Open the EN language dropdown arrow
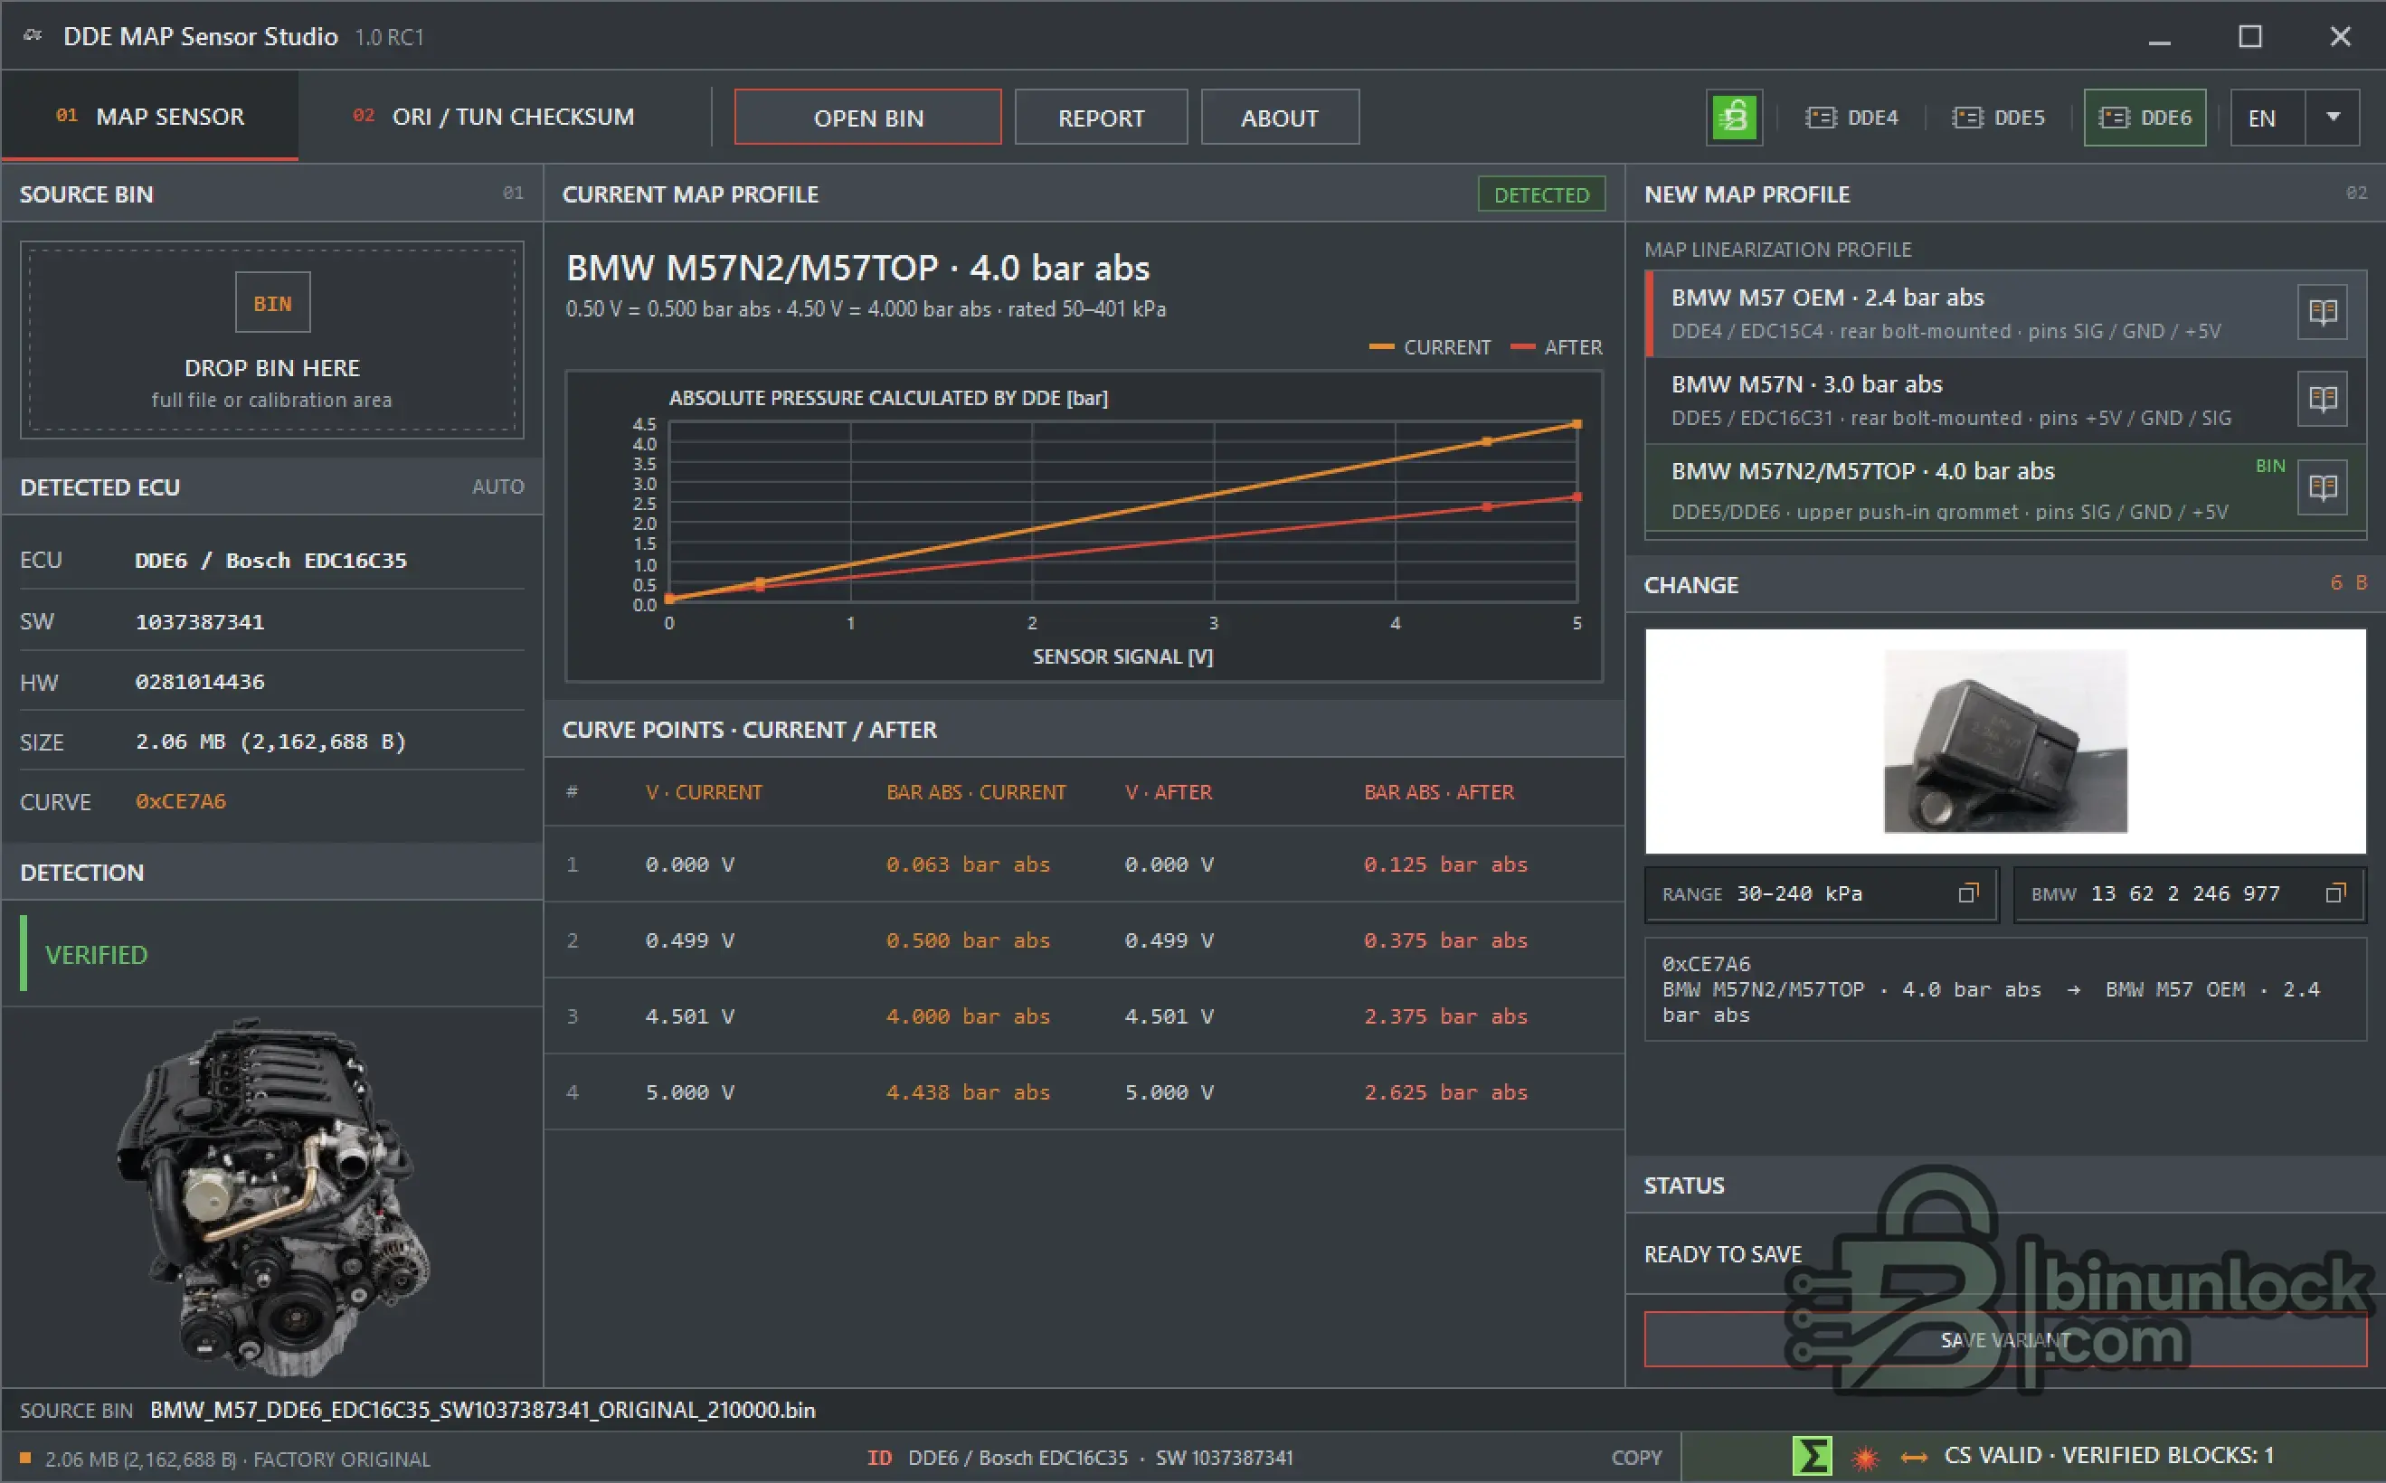This screenshot has width=2386, height=1483. 2333,118
